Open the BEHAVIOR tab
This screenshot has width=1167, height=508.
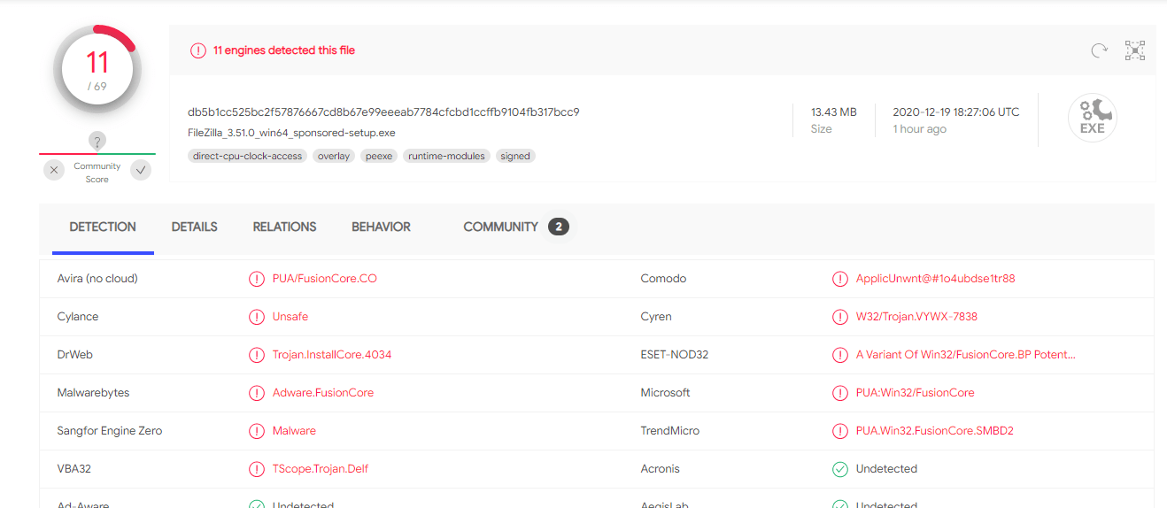click(x=381, y=227)
